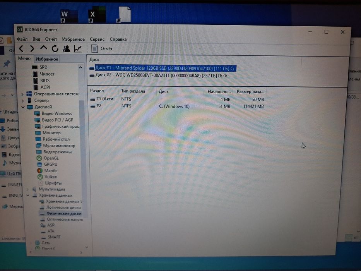The width and height of the screenshot is (361, 271).
Task: Collapse the Дисплей tree node
Action: pos(23,107)
